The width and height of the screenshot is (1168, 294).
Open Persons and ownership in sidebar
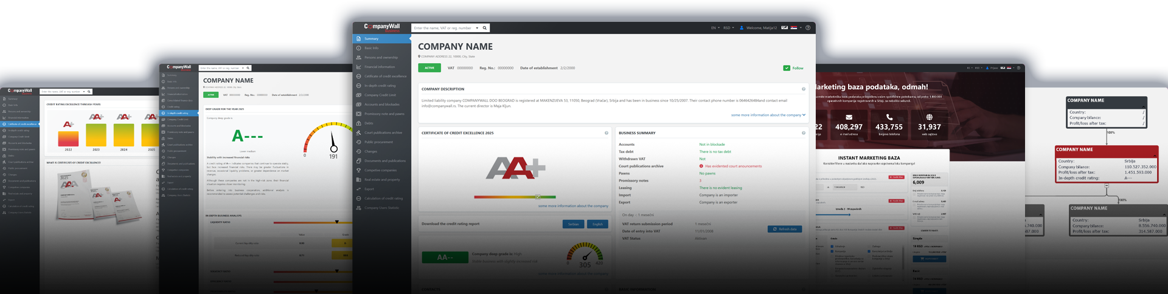click(381, 58)
